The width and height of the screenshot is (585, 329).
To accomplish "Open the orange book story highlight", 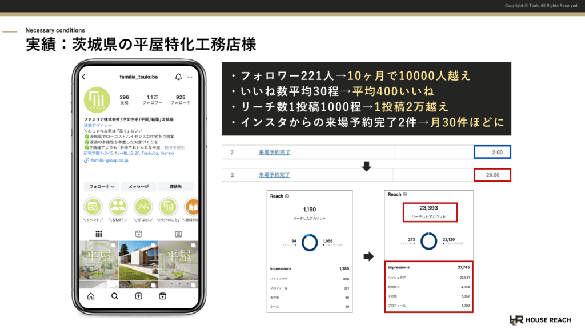I will coord(191,207).
